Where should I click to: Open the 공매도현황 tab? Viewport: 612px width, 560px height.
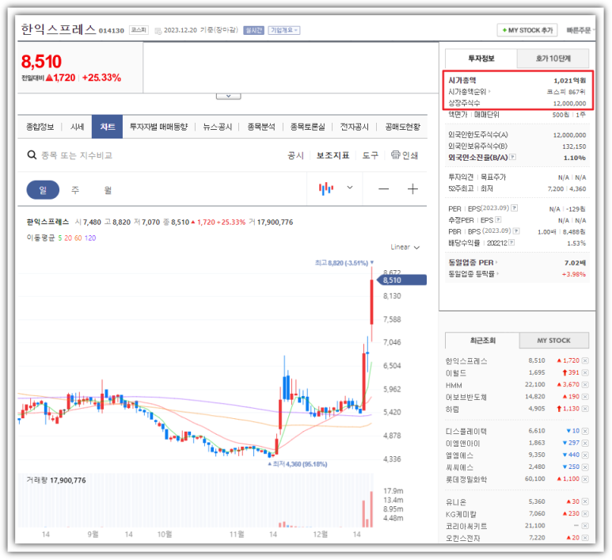(402, 127)
